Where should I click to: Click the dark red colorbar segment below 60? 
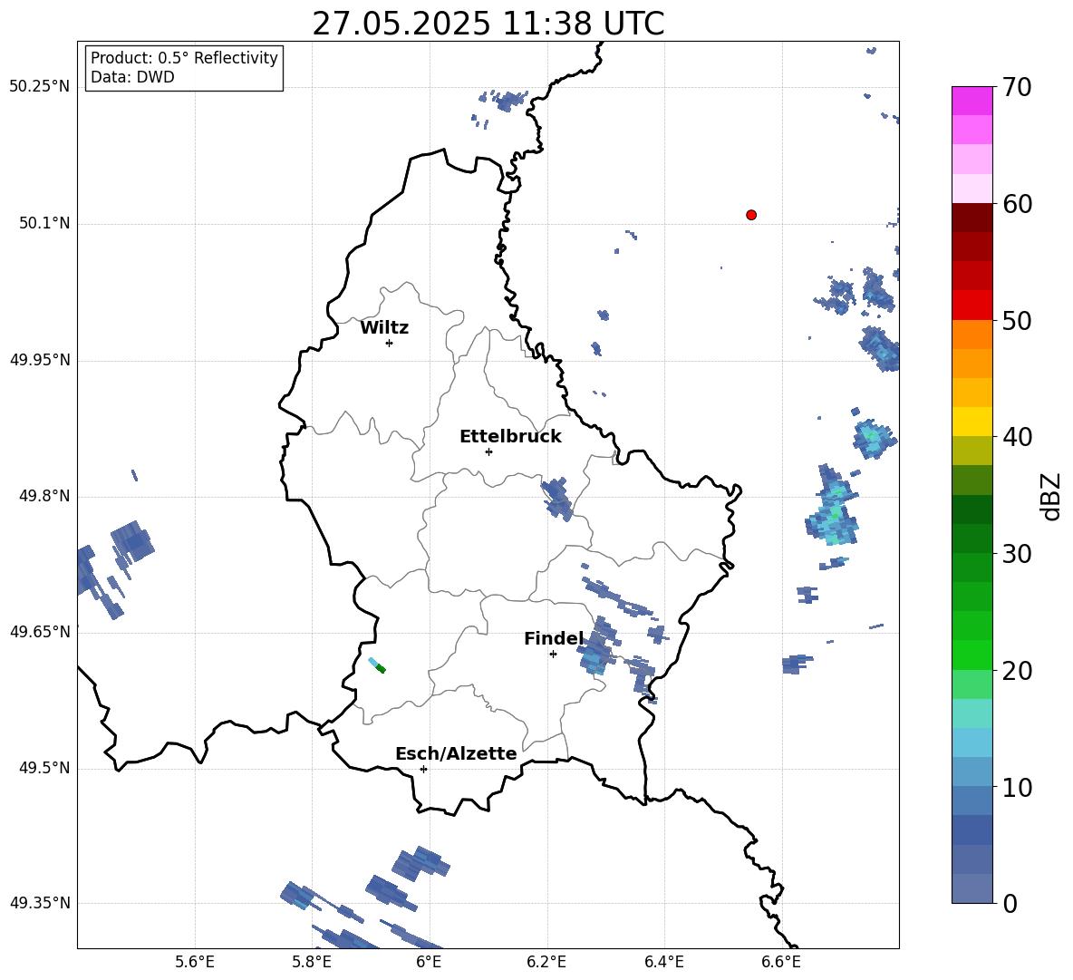(x=971, y=218)
